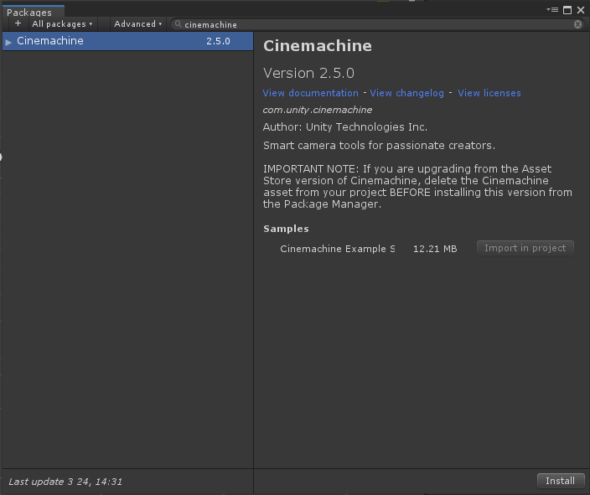
Task: Click the 2.5.0 version in package list
Action: pyautogui.click(x=218, y=41)
